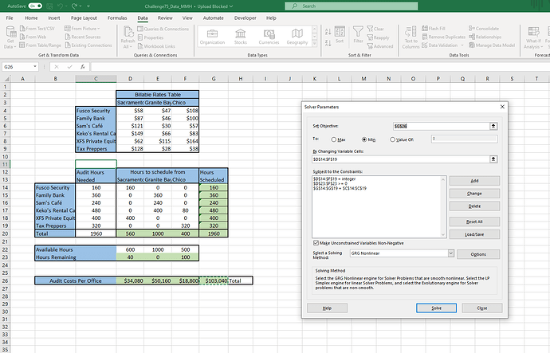Expand the Data Types gallery
550x353 pixels.
point(314,44)
